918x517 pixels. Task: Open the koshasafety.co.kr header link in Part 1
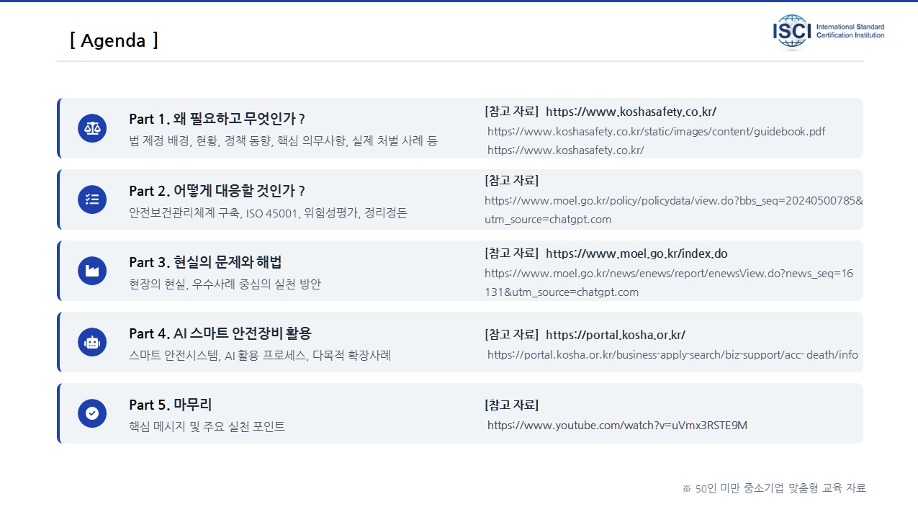(631, 112)
